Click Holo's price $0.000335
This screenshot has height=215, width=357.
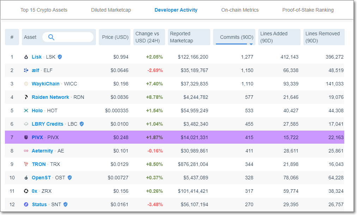click(117, 111)
